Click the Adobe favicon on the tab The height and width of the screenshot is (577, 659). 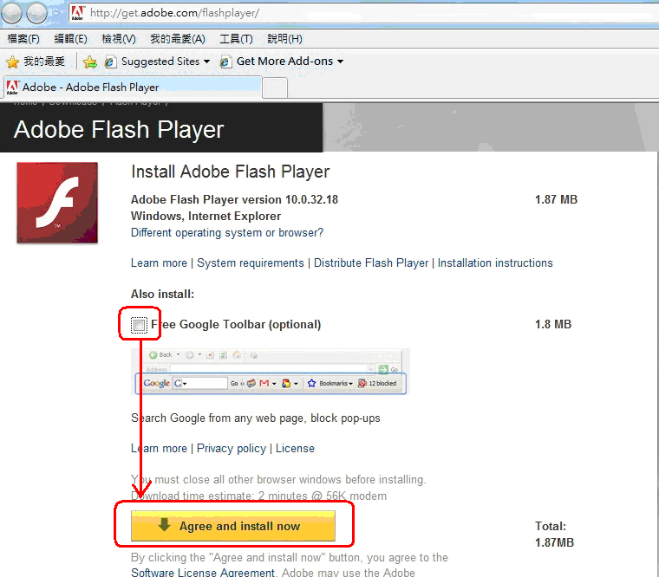pos(12,87)
